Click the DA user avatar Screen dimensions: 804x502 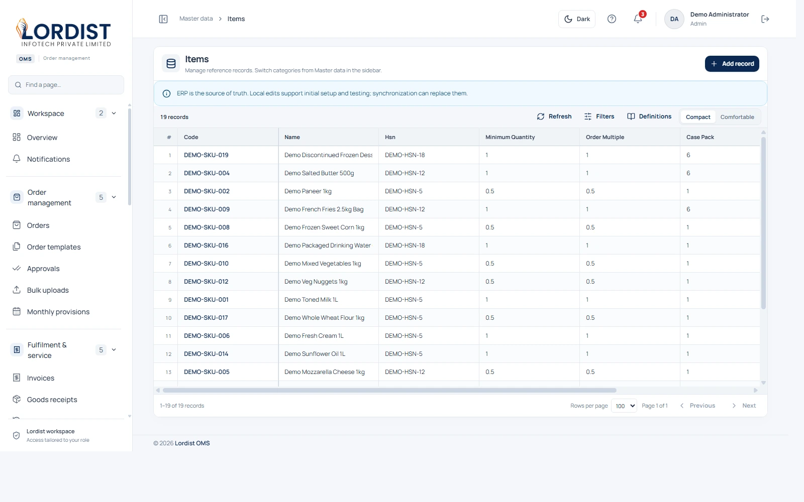tap(674, 19)
